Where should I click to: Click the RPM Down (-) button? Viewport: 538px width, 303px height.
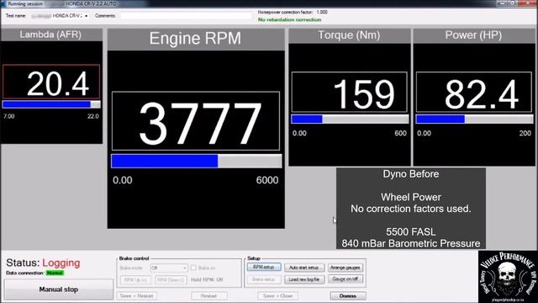(x=171, y=280)
